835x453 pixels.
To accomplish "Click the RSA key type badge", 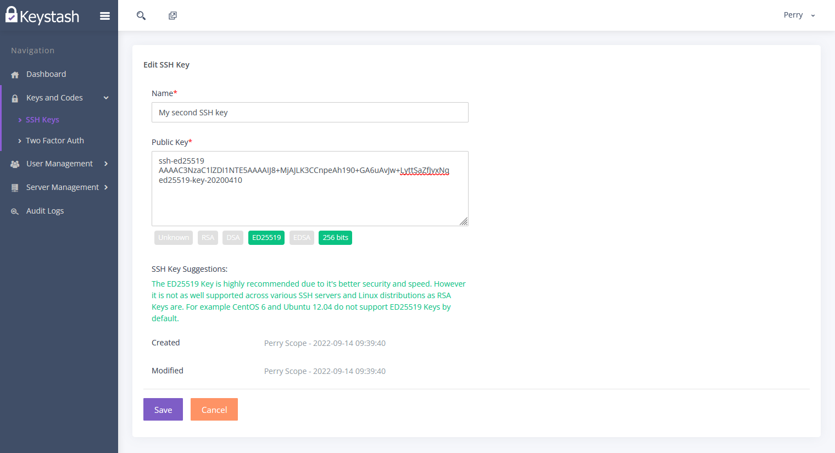I will pos(208,238).
